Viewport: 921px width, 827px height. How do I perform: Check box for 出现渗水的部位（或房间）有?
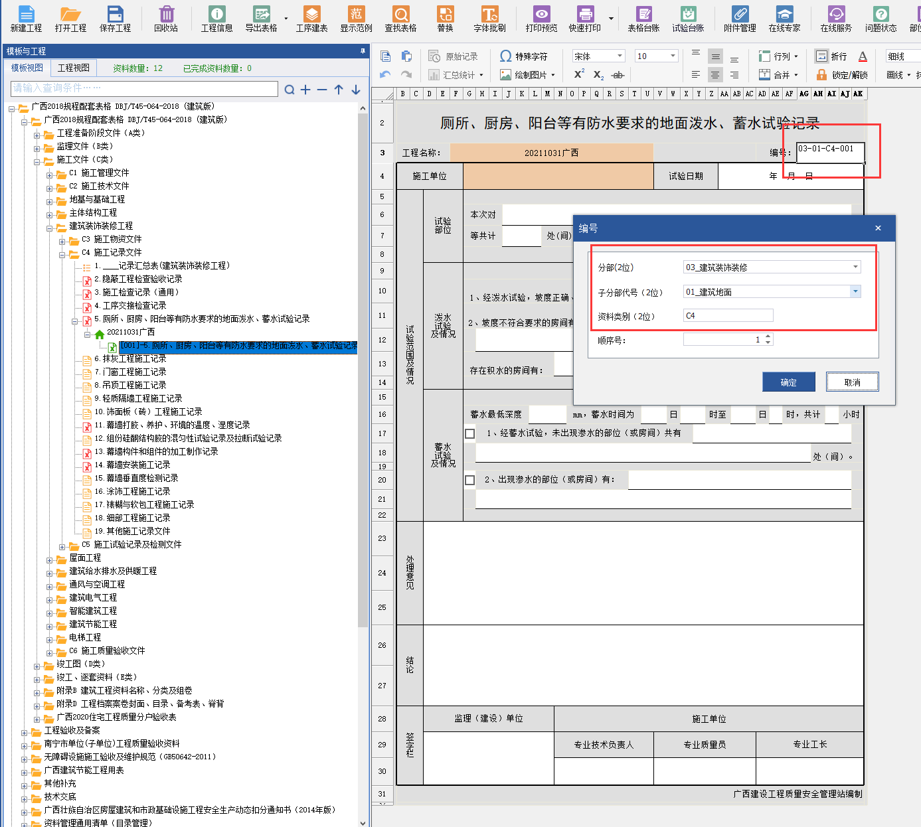[x=470, y=480]
